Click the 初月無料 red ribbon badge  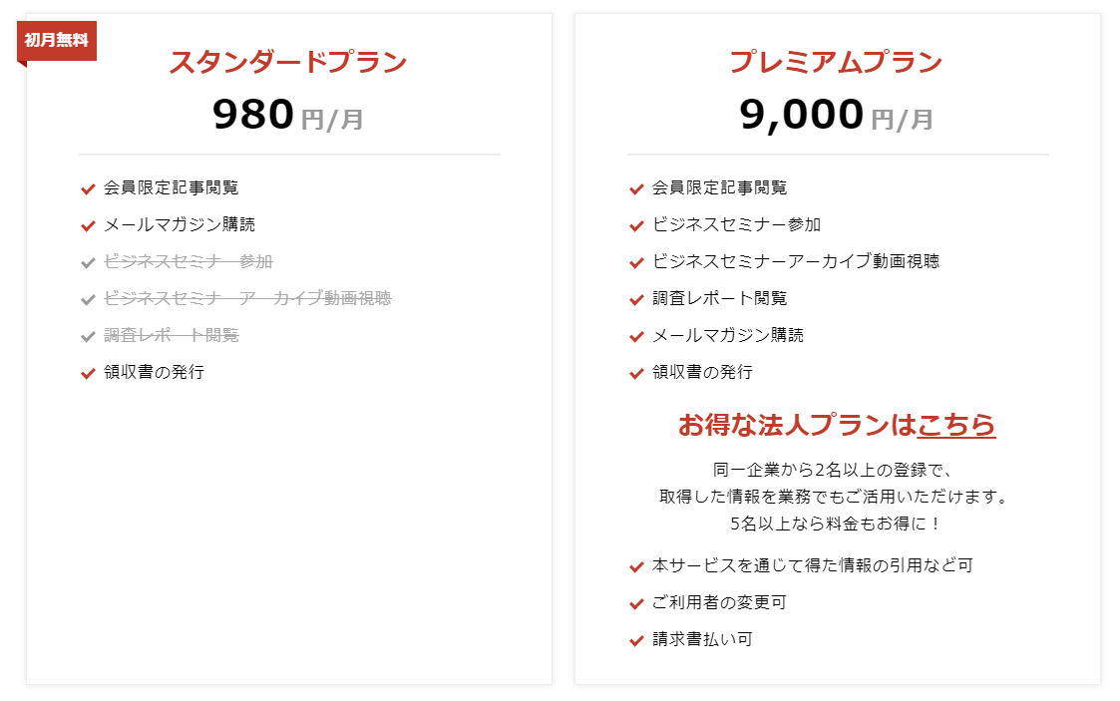click(x=56, y=41)
